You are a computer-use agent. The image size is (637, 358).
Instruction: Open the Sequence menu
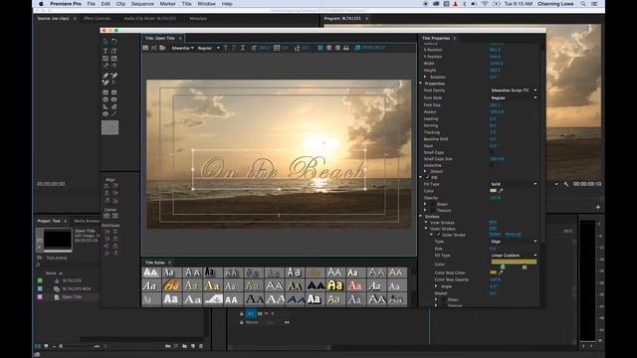(x=142, y=4)
